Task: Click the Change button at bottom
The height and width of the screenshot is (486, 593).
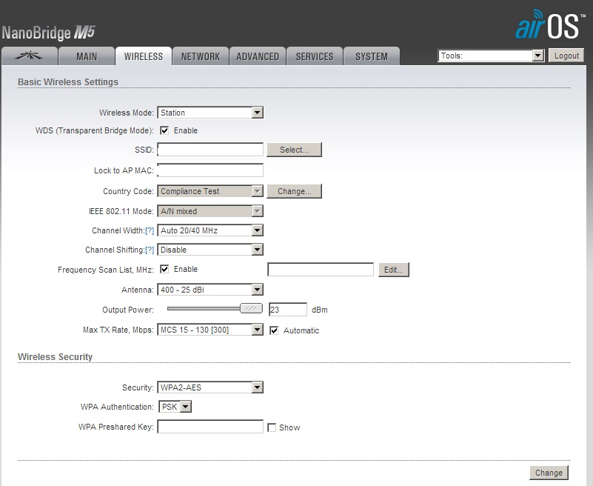Action: (549, 473)
